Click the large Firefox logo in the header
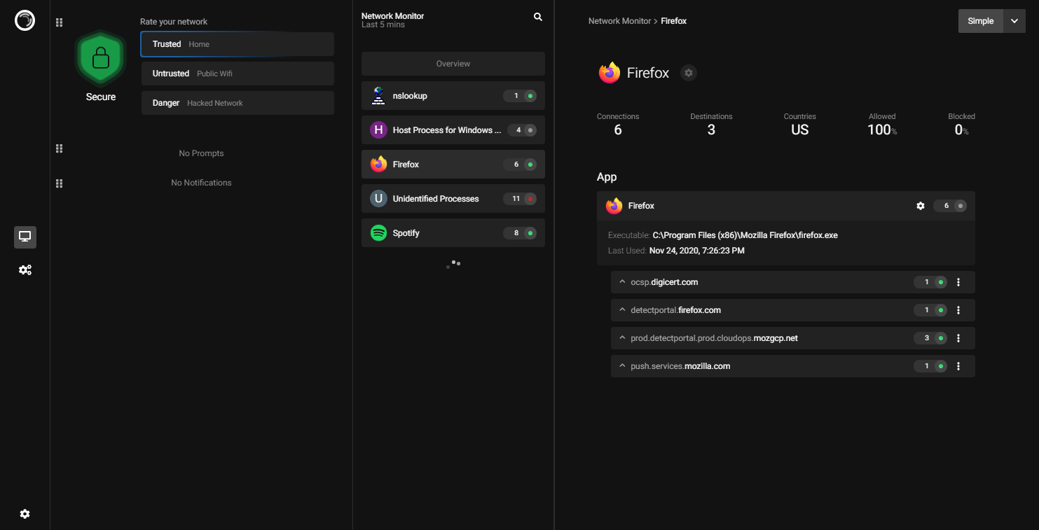Viewport: 1039px width, 530px height. pos(610,73)
